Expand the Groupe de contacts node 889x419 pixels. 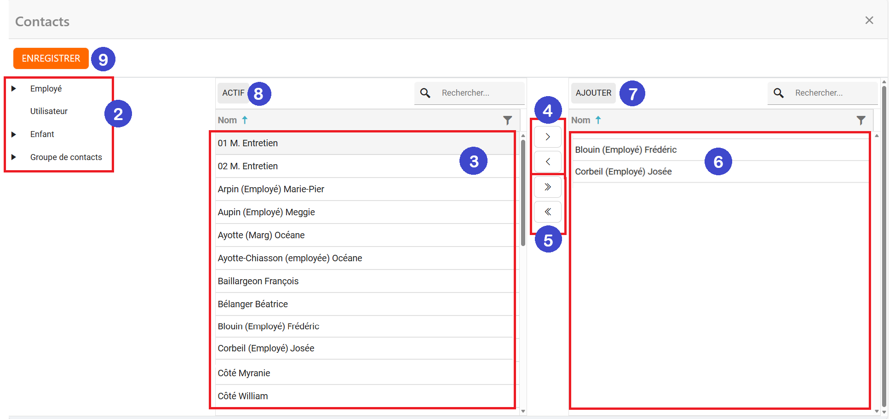tap(14, 157)
